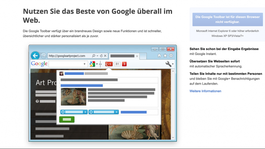Click the greyed-out forward arrow button
This screenshot has height=149, width=265.
click(x=43, y=56)
